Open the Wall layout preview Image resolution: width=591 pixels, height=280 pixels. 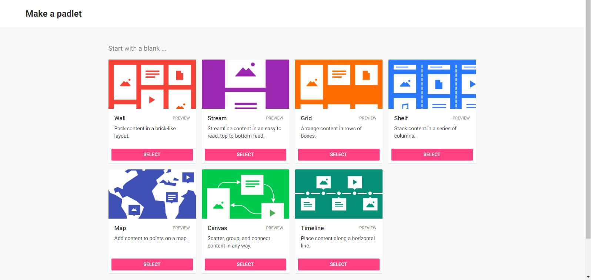[181, 118]
